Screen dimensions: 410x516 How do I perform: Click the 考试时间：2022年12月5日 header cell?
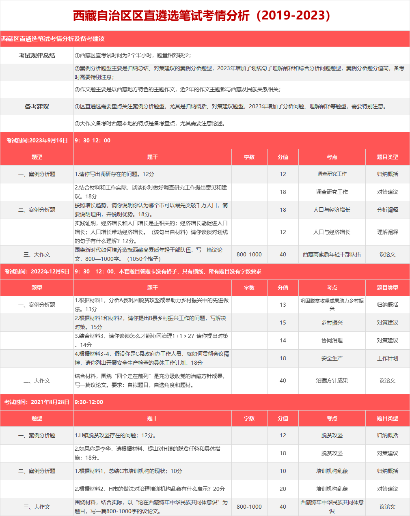point(37,271)
